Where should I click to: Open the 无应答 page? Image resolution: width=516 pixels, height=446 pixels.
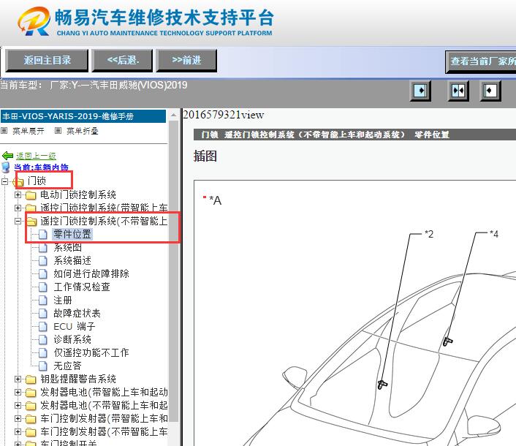pos(67,366)
